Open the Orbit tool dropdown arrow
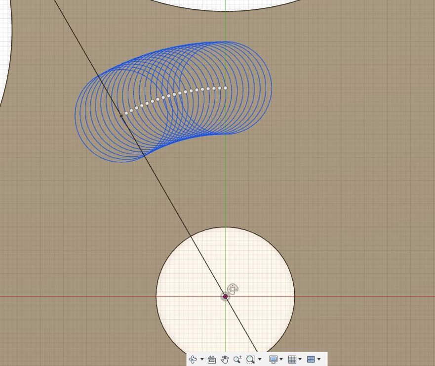This screenshot has height=366, width=435. [x=202, y=360]
